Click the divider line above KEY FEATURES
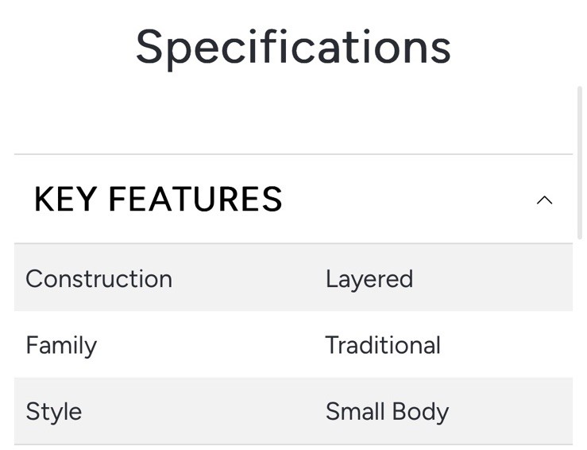Viewport: 587px width, 450px height. (293, 154)
